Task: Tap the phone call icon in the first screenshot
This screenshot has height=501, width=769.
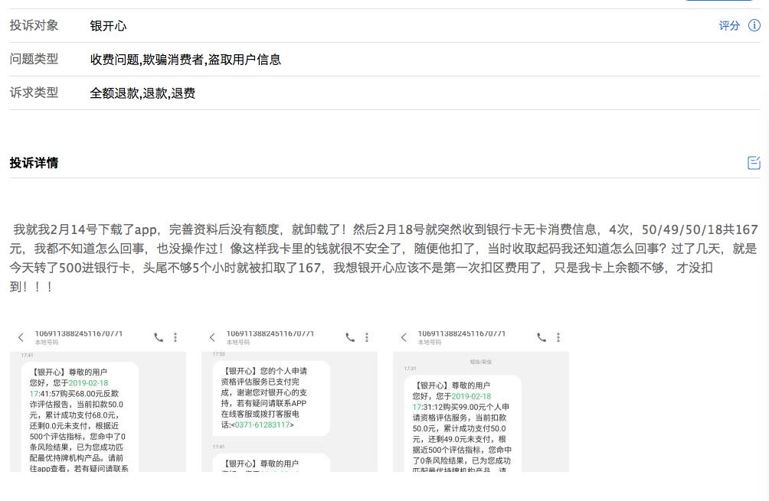Action: tap(159, 337)
